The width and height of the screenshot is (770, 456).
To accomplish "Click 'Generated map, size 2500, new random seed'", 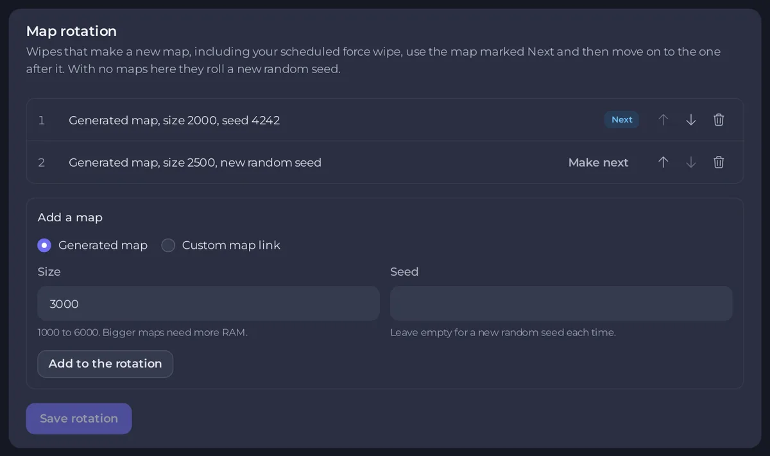I will click(195, 162).
